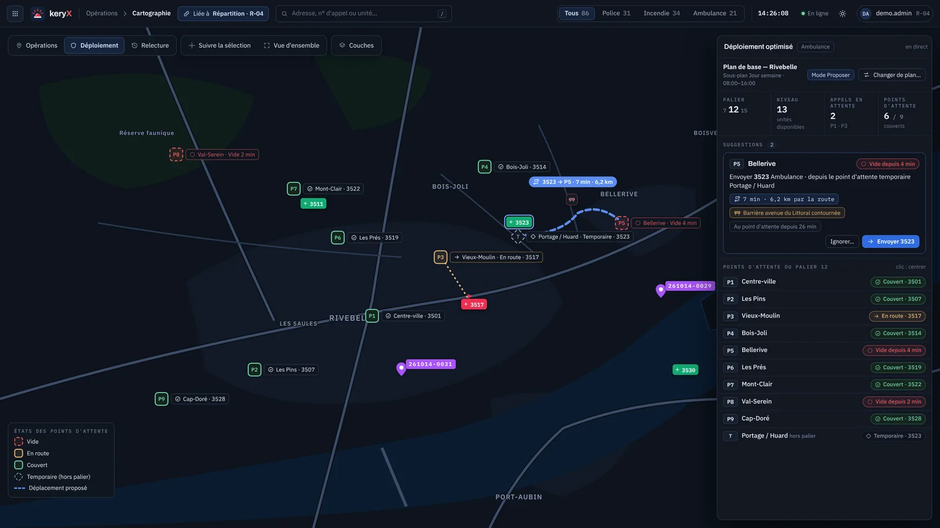Click the Envoyer 3523 button
The width and height of the screenshot is (940, 528).
click(891, 242)
